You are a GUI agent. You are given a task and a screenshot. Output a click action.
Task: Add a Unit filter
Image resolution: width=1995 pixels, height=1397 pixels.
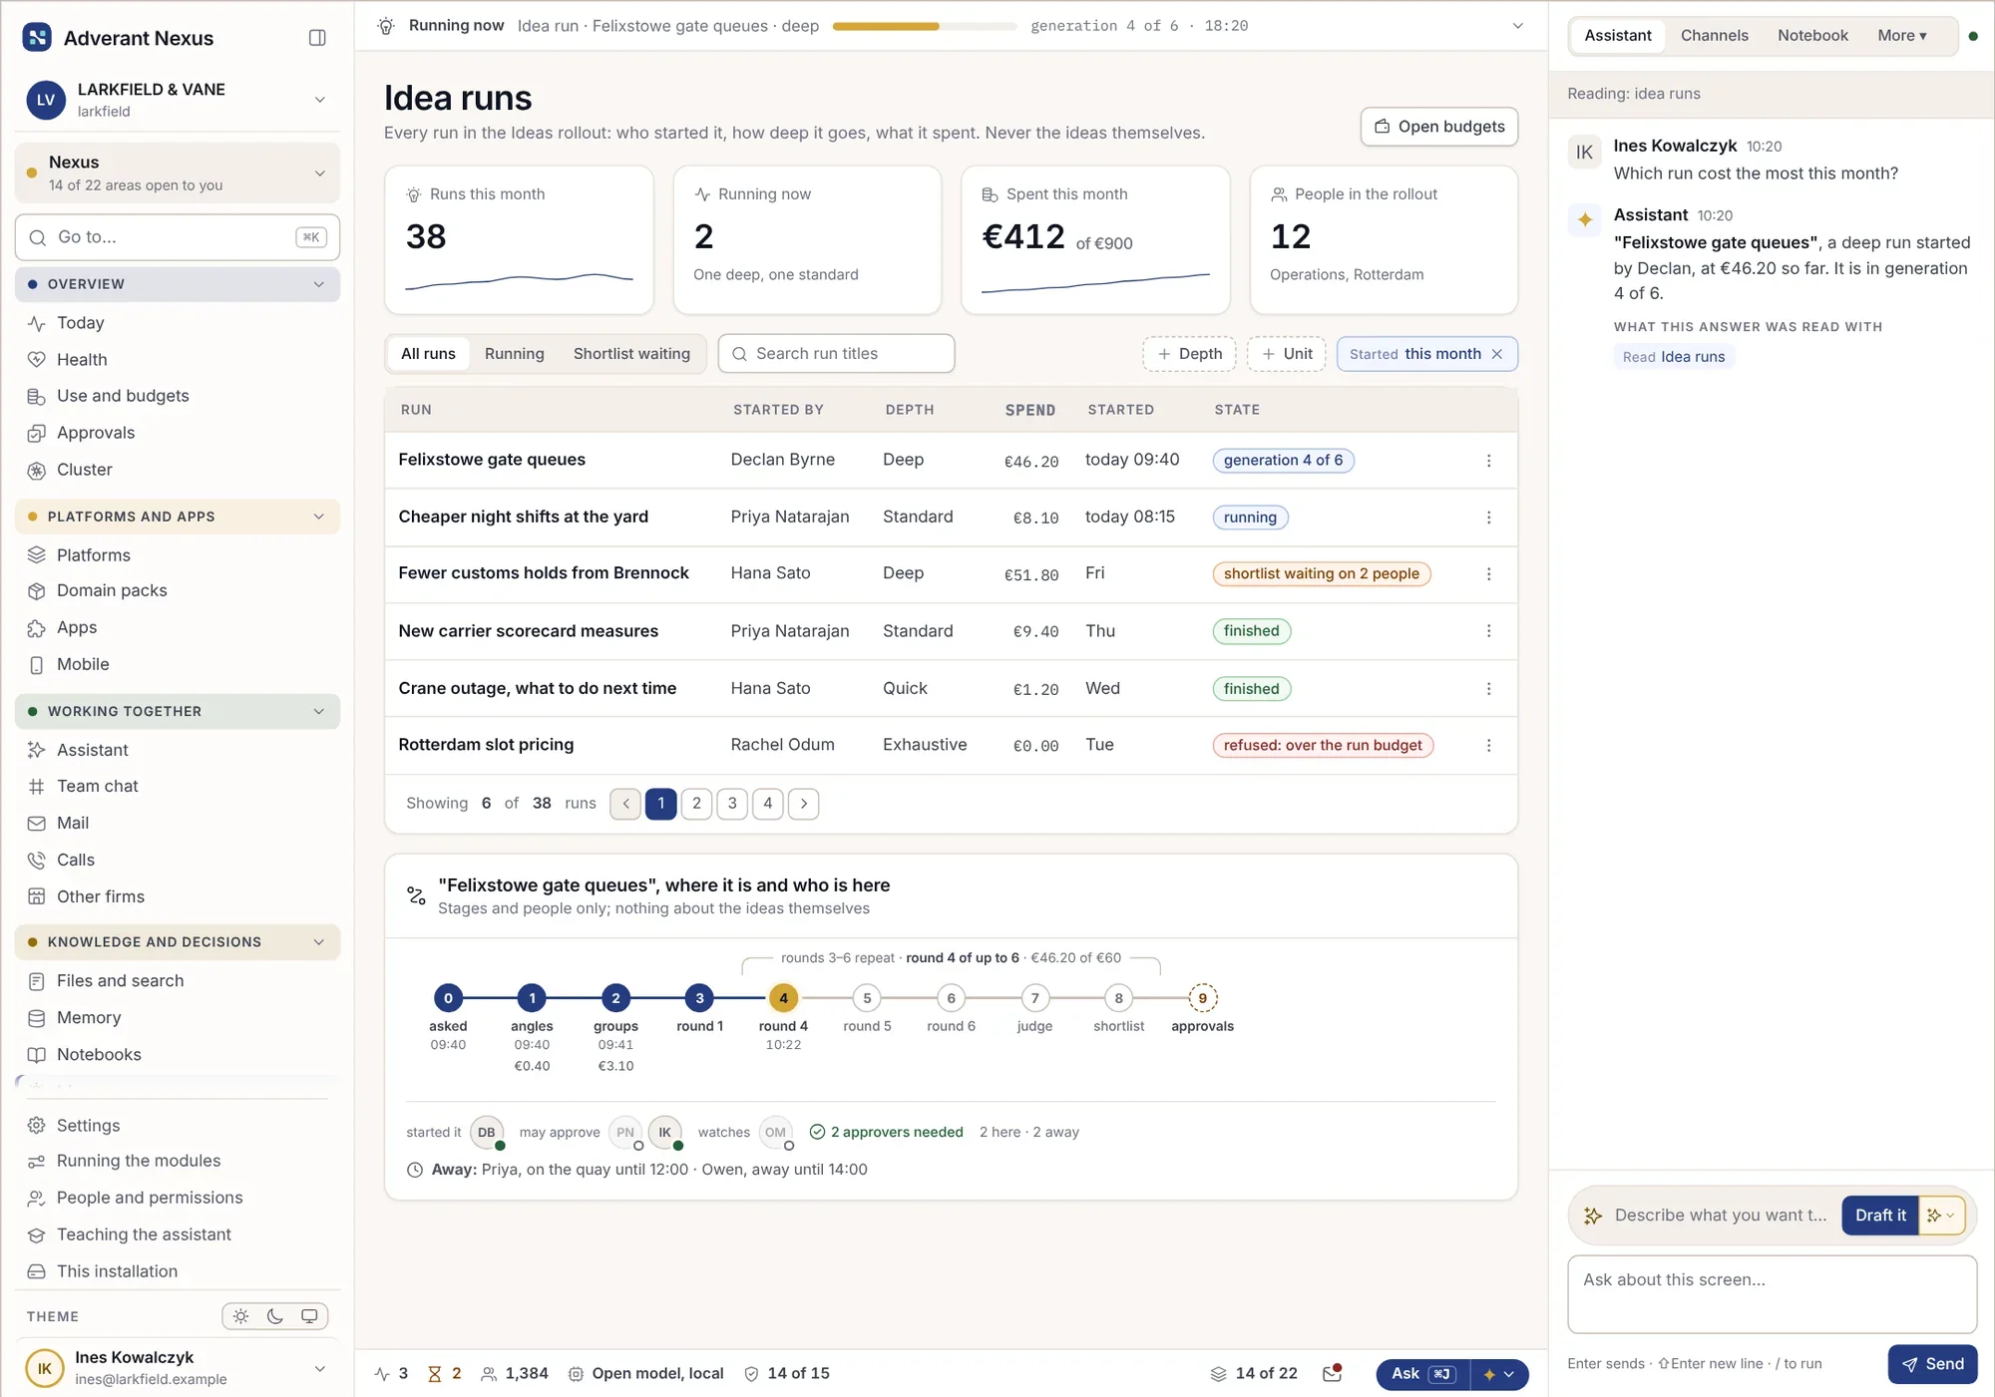[1286, 354]
